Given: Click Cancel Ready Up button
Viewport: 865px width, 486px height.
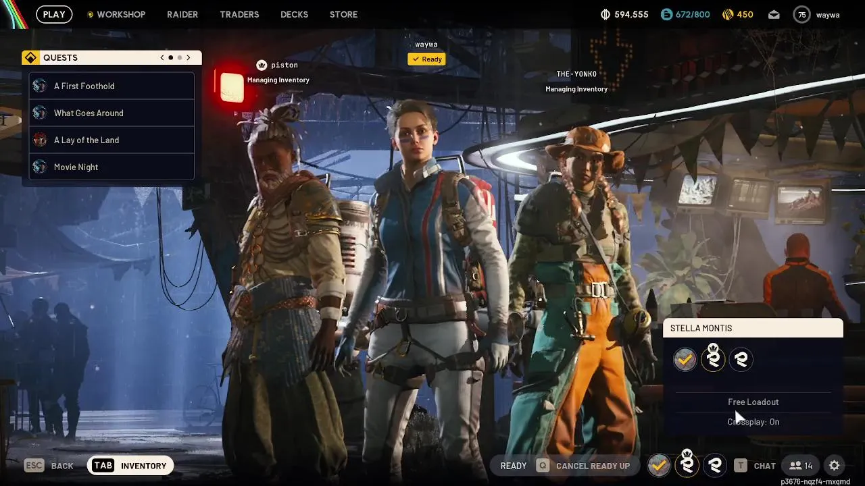Looking at the screenshot, I should pos(583,466).
